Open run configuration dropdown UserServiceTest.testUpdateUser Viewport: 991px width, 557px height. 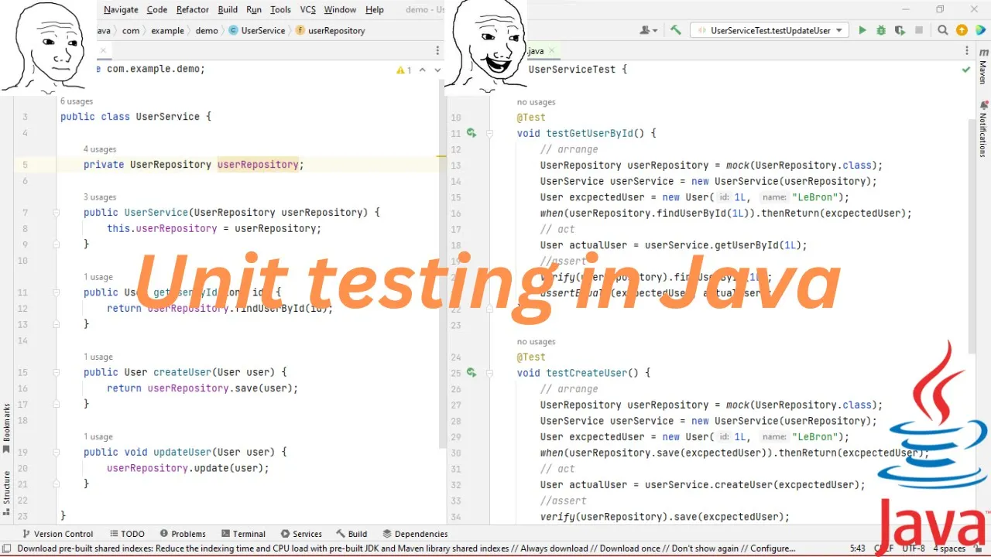(x=770, y=30)
